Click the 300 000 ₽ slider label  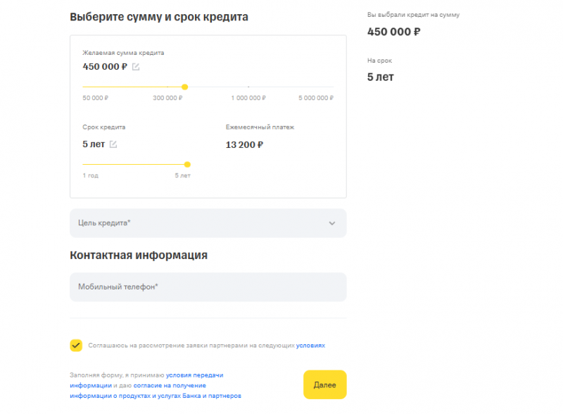pyautogui.click(x=167, y=98)
